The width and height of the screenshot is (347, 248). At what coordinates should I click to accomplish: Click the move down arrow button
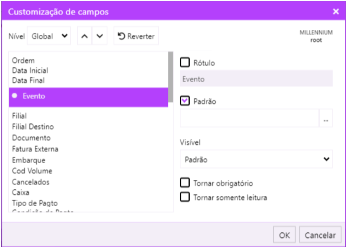pyautogui.click(x=99, y=36)
